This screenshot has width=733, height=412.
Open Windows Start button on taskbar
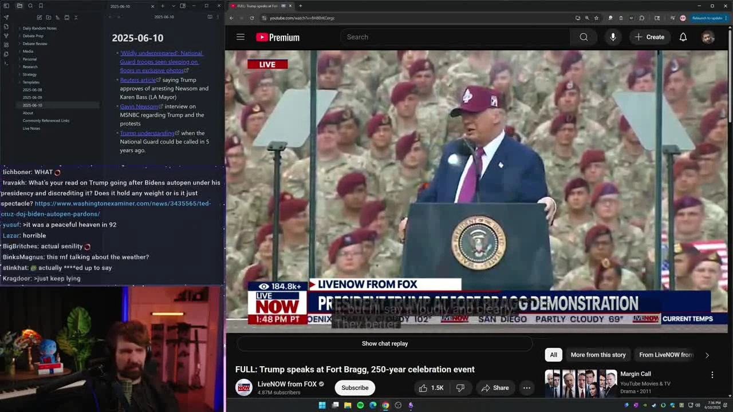click(x=322, y=405)
